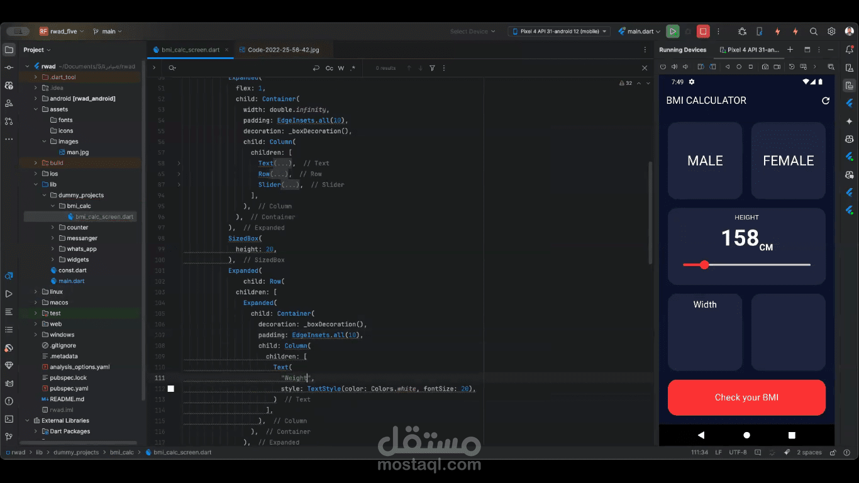Open the Commit tool window icon
The image size is (859, 483).
point(9,67)
